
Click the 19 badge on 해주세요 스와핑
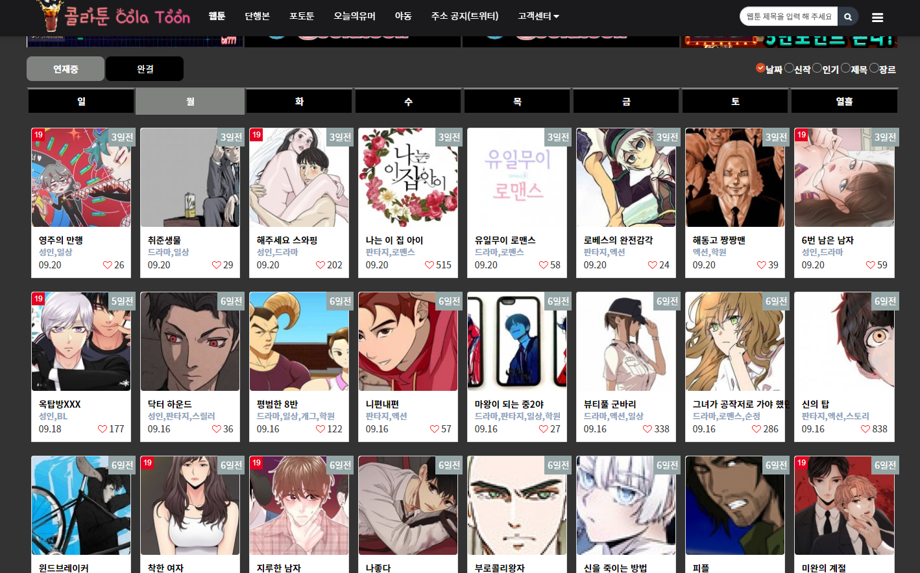[x=256, y=135]
